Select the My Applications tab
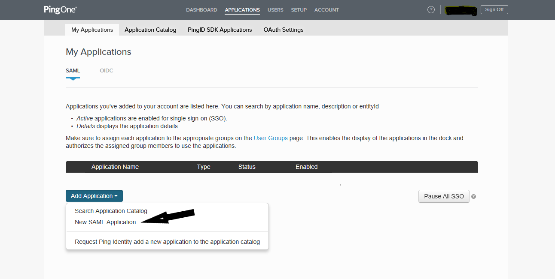This screenshot has width=555, height=279. pos(92,30)
